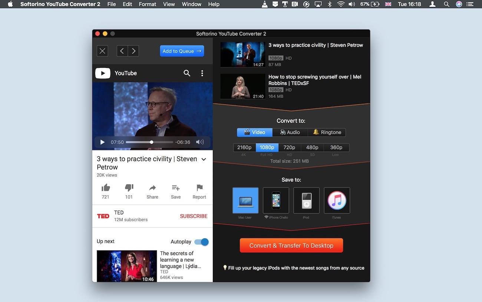Select iTunes as save destination

coord(337,201)
